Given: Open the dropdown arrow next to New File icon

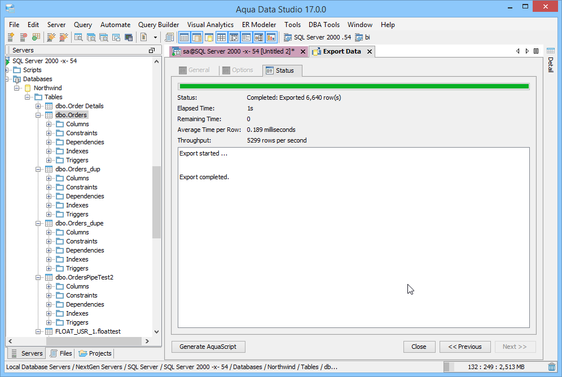Looking at the screenshot, I should 155,37.
